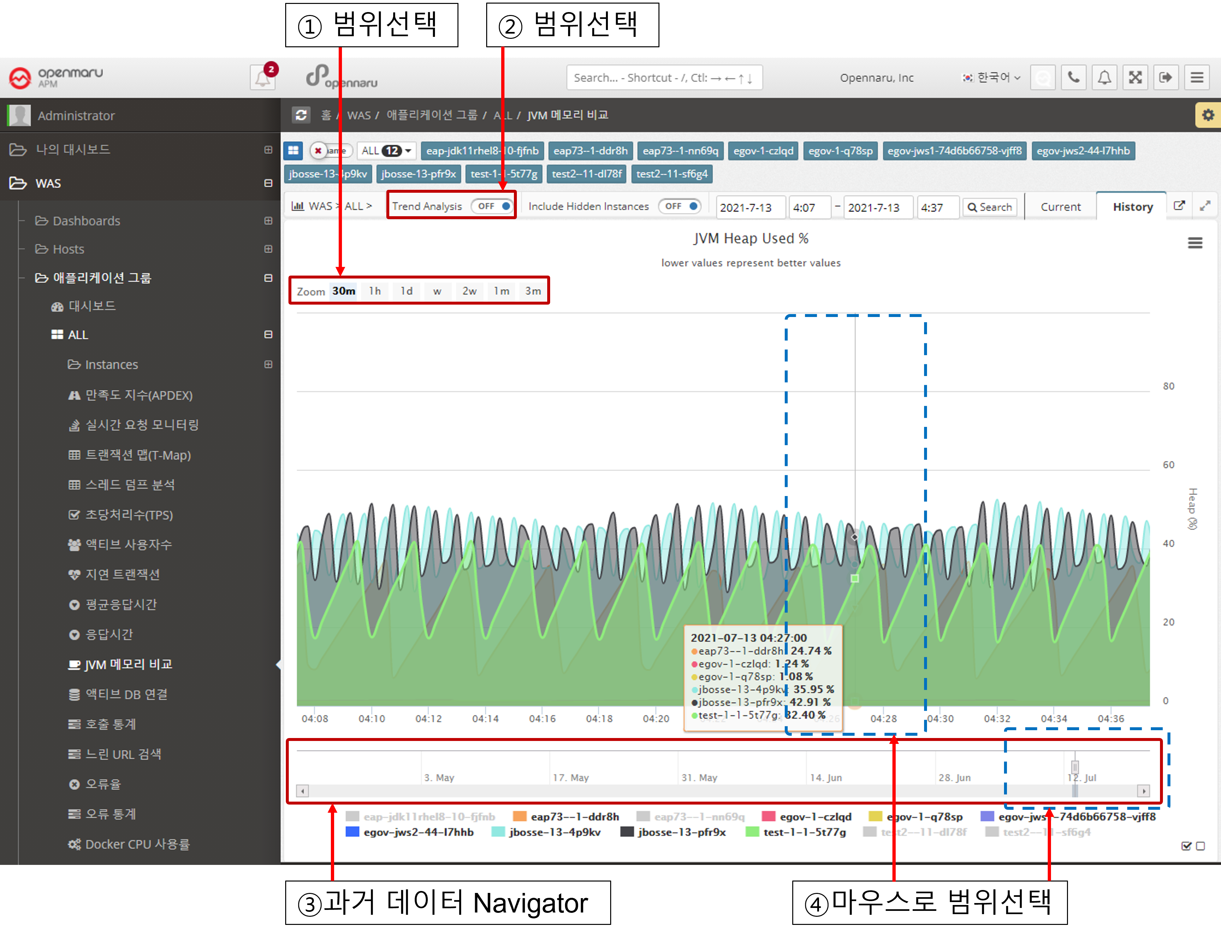Click the jbosse-13-pfr9x legend color swatch
Screen dimensions: 1221x935
[x=627, y=832]
